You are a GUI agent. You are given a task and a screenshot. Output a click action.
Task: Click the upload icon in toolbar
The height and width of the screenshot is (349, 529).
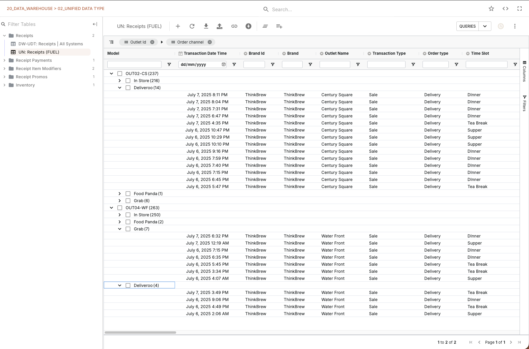tap(219, 26)
